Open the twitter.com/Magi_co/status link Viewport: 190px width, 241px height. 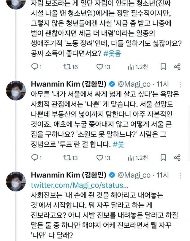coord(80,185)
